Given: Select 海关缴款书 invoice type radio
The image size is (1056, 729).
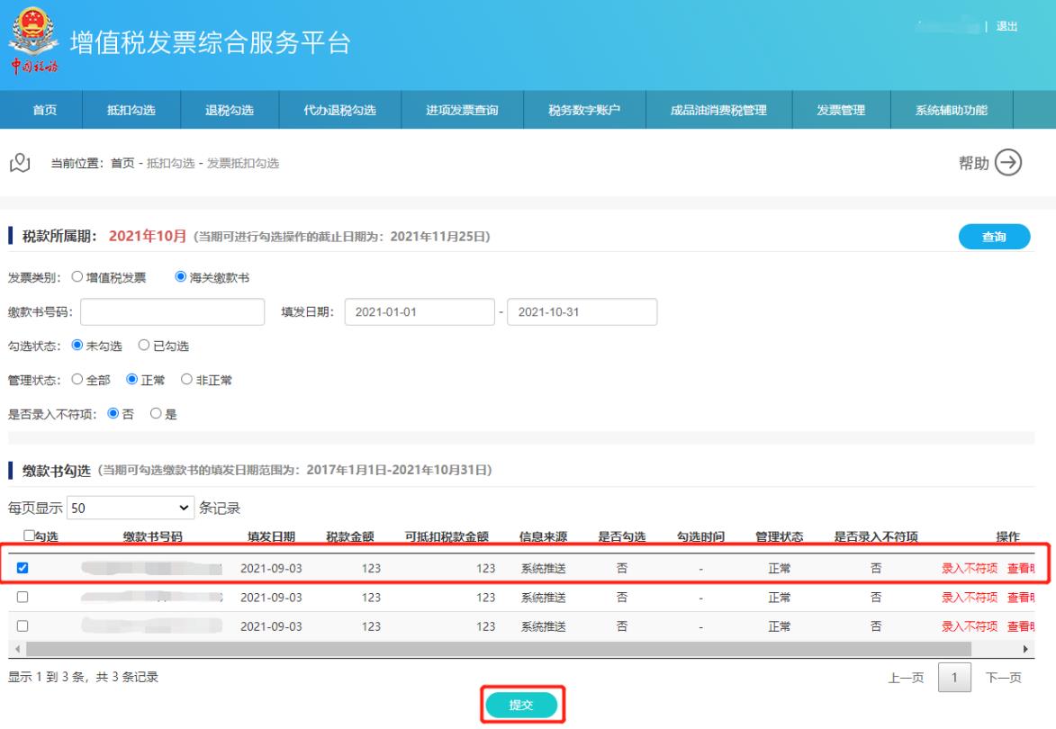Looking at the screenshot, I should coord(180,277).
